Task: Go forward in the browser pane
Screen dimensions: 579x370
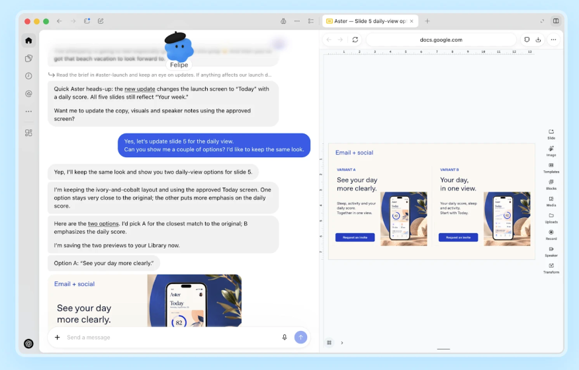Action: [x=341, y=40]
